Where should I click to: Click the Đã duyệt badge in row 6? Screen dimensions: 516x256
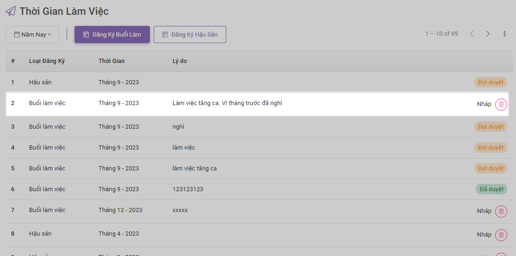pos(491,189)
